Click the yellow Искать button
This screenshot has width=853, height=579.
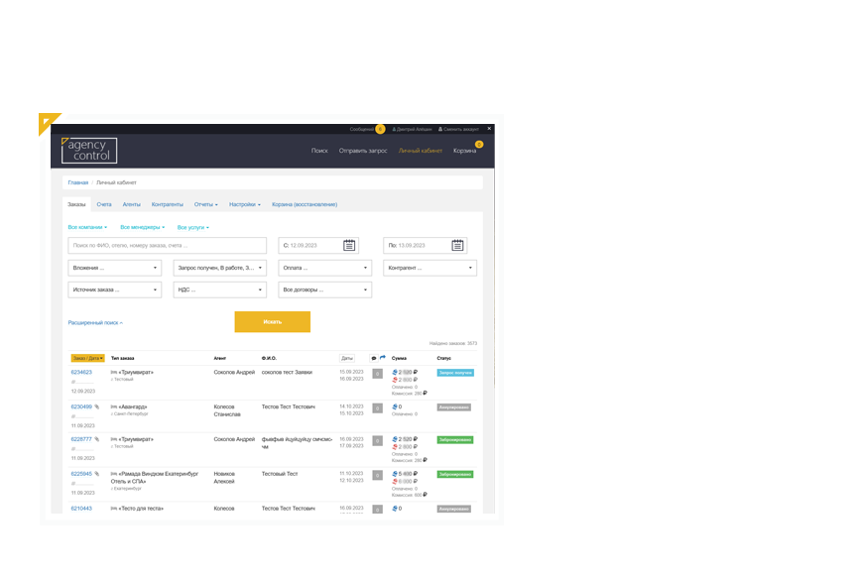pos(273,322)
